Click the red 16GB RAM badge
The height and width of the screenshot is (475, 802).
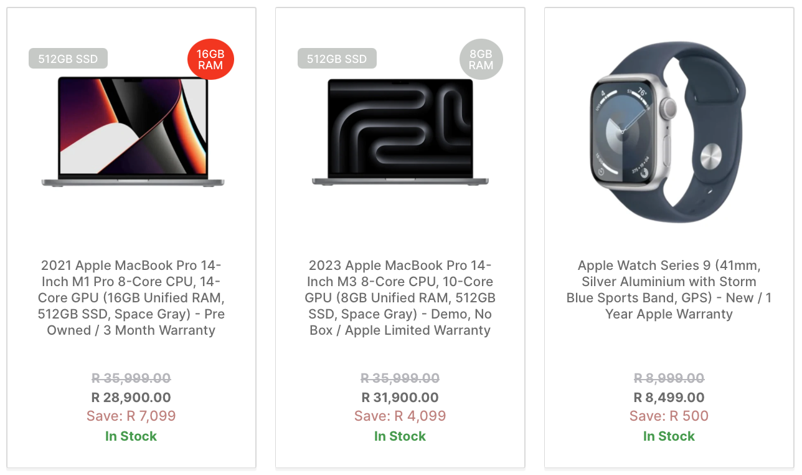[210, 59]
